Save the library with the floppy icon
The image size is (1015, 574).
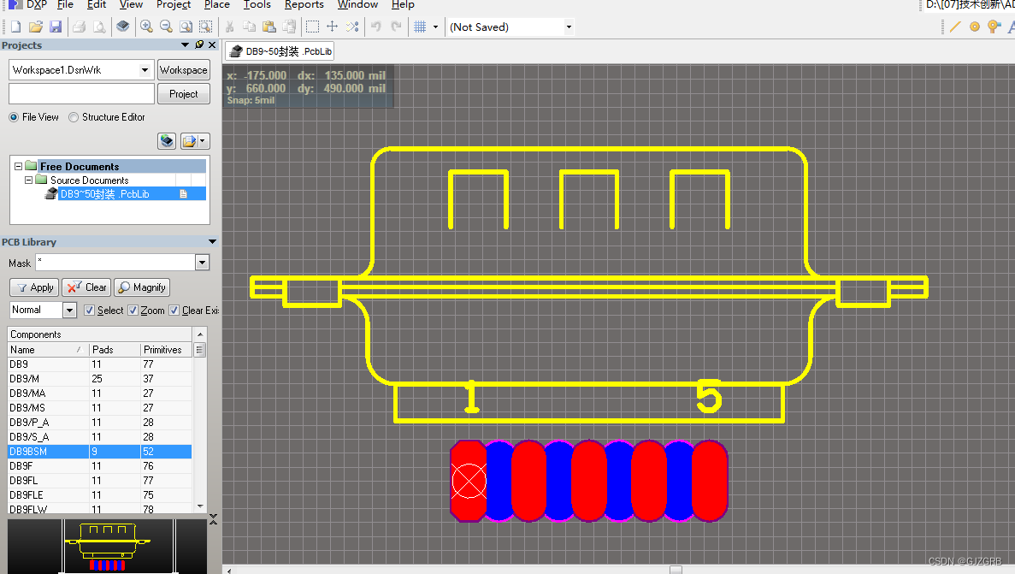[x=56, y=27]
